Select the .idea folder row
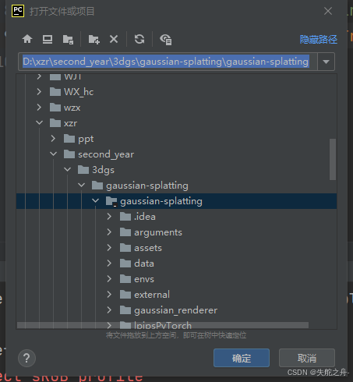Viewport: 353px width, 382px height. [x=176, y=217]
